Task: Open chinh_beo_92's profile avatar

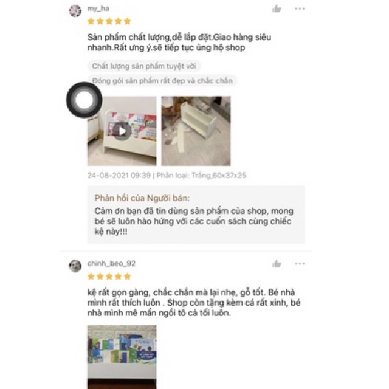Action: pyautogui.click(x=75, y=266)
